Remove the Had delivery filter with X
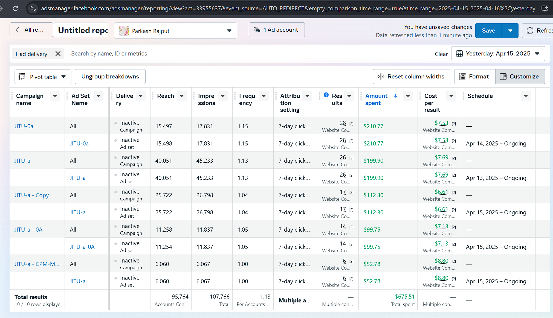This screenshot has height=318, width=553. (x=58, y=54)
